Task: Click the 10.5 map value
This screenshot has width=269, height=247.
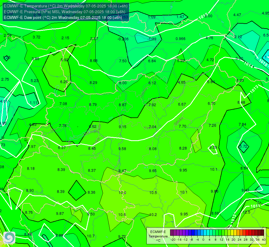Action: 153,193
